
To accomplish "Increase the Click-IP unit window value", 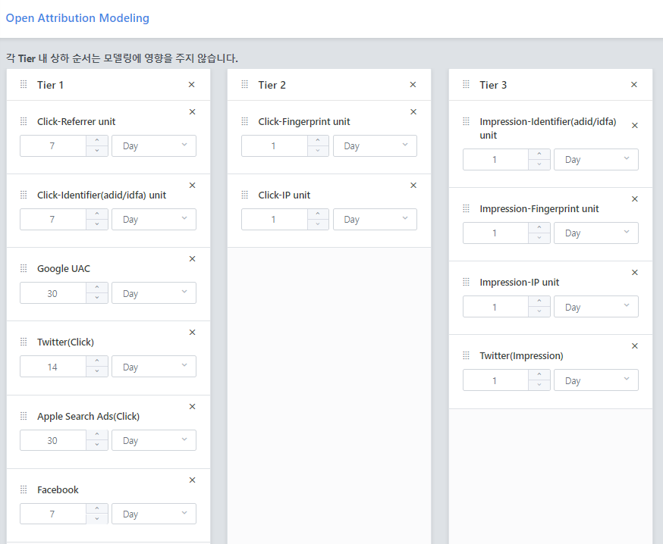I will 318,214.
